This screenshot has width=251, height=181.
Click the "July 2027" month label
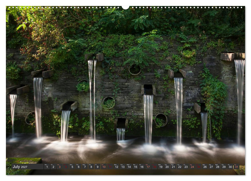(x=20, y=167)
